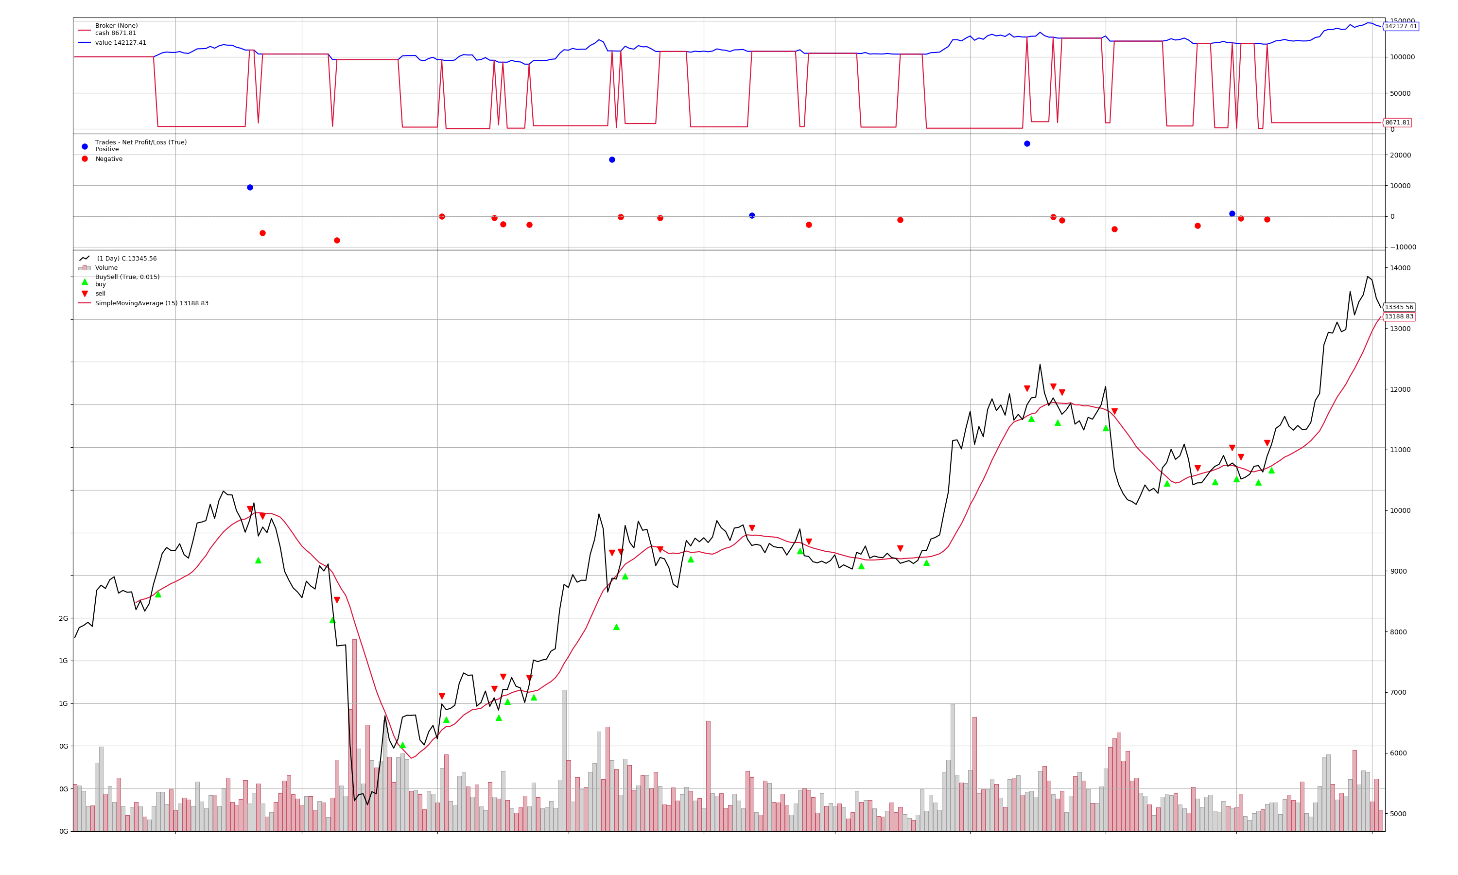This screenshot has height=875, width=1458.
Task: Click the highest blue profit dot in trades panel
Action: point(1026,144)
